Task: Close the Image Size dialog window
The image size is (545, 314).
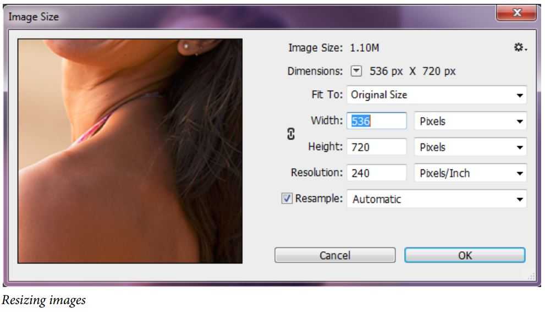Action: tap(516, 13)
